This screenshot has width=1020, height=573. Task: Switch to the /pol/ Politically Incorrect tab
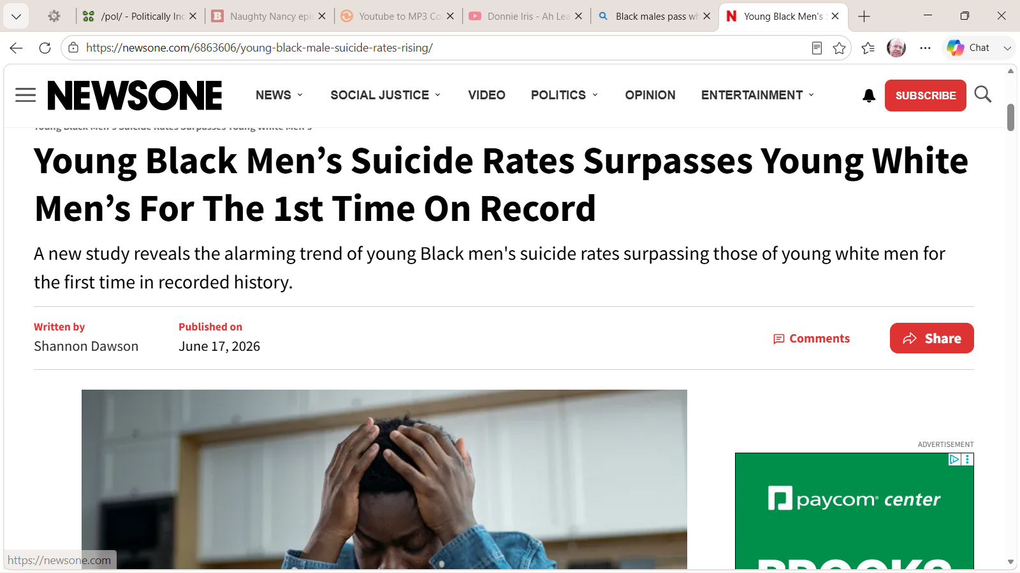coord(140,17)
